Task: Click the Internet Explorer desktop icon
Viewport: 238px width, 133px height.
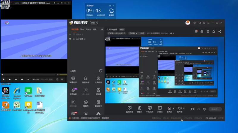Action: (x=17, y=93)
